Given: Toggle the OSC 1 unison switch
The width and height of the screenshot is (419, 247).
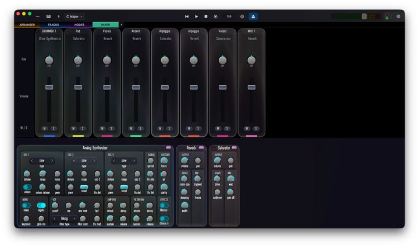Looking at the screenshot, I should pyautogui.click(x=27, y=187).
